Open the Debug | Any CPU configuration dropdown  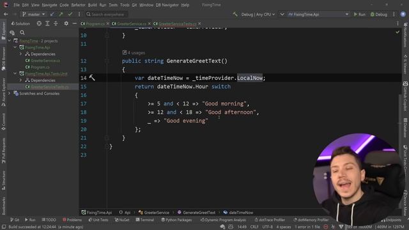click(258, 14)
